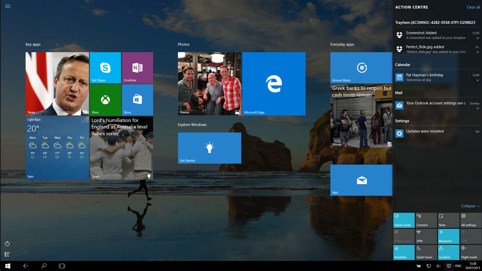This screenshot has width=482, height=271.
Task: Open the Mail tile
Action: tap(361, 180)
